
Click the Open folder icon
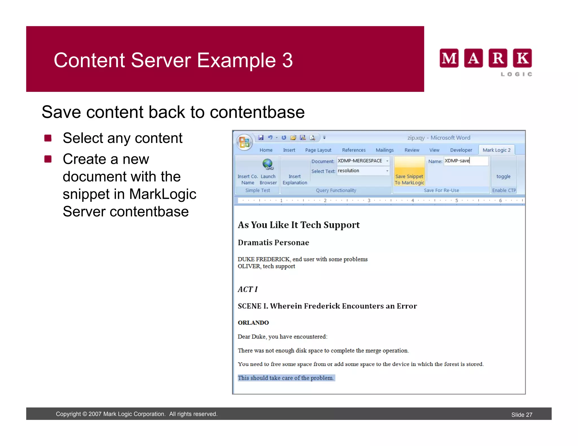pos(293,138)
